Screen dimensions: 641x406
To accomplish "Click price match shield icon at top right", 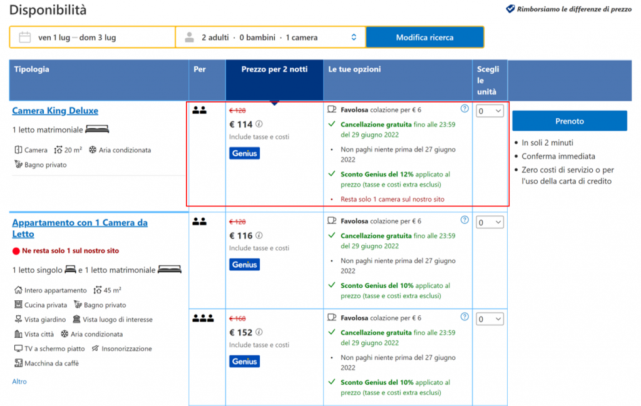I will coord(510,9).
